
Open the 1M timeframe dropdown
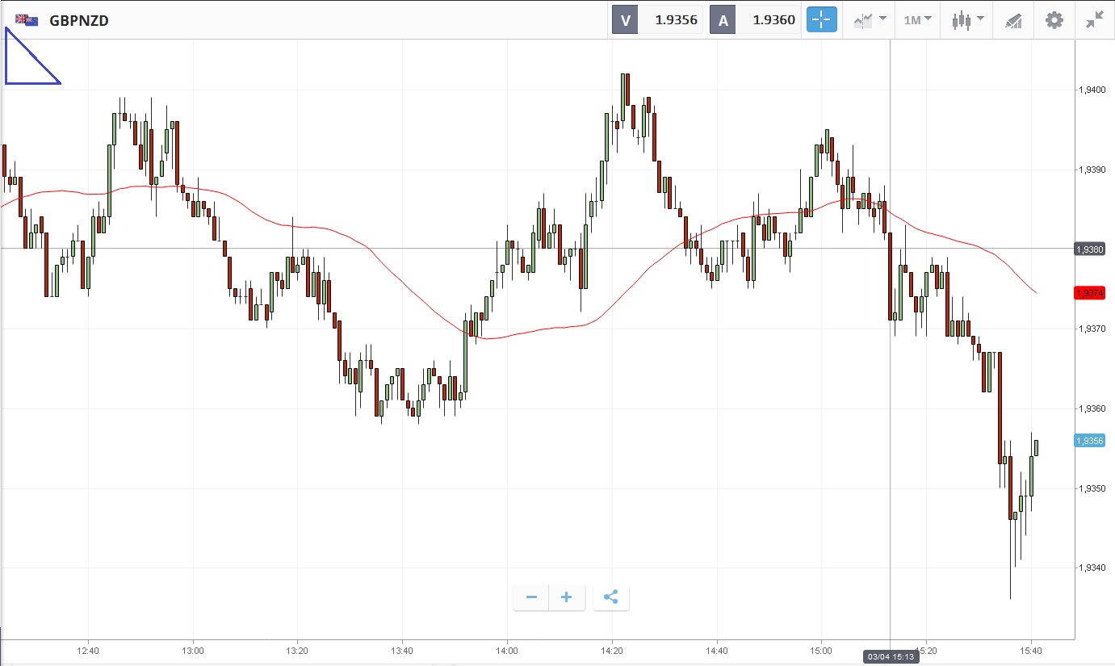[918, 20]
